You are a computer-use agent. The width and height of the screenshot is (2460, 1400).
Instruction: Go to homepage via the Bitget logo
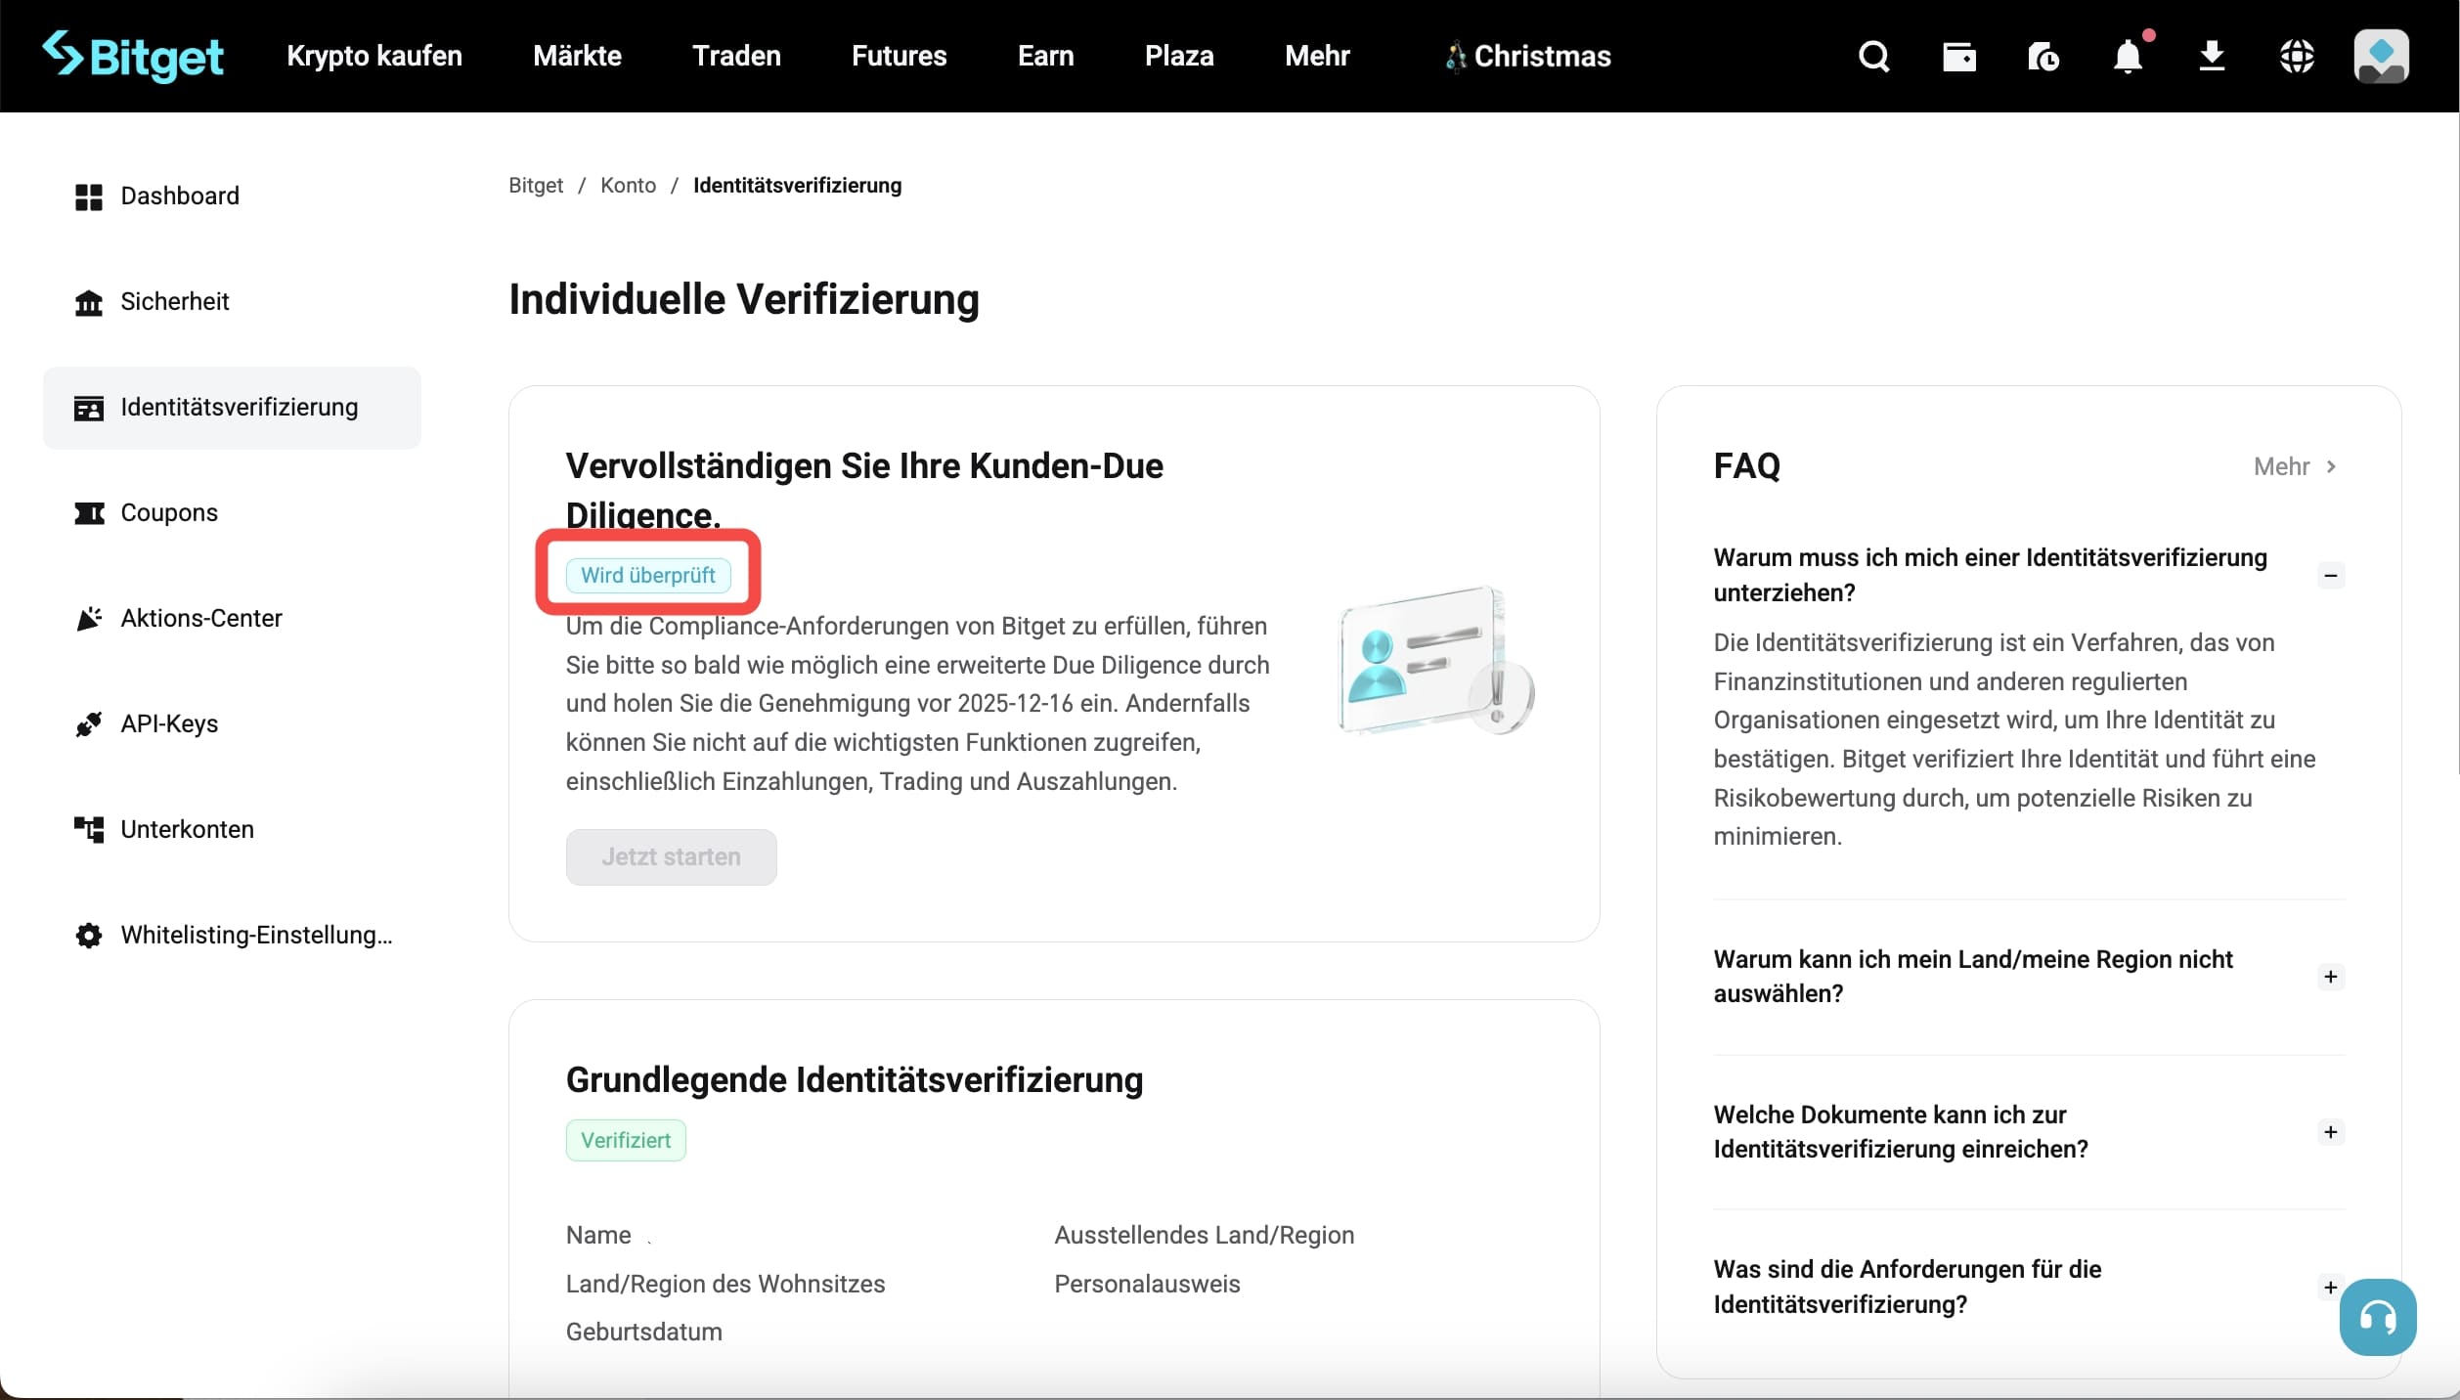click(134, 56)
